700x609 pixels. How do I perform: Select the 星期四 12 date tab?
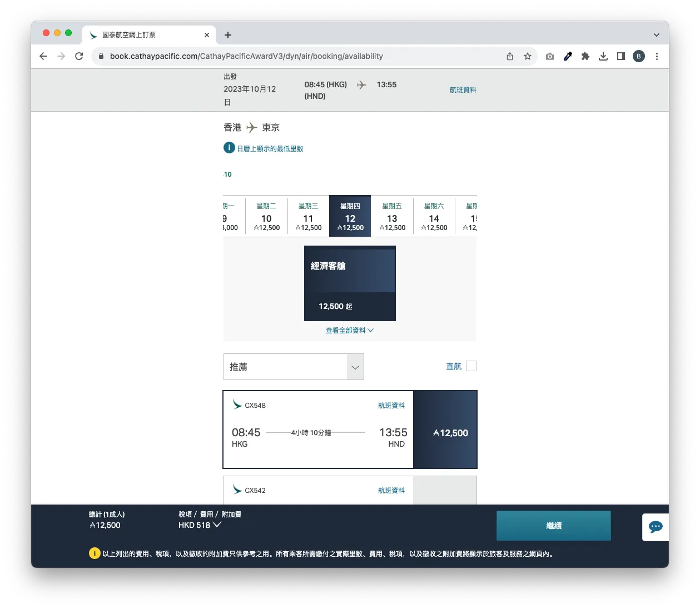pyautogui.click(x=350, y=216)
